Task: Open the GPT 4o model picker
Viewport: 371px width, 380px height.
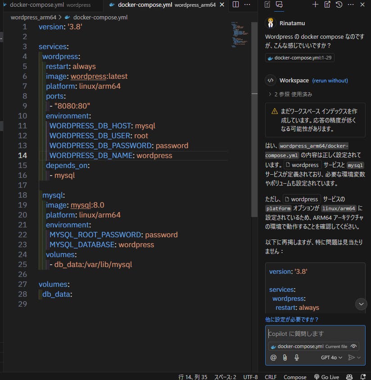Action: coord(331,357)
